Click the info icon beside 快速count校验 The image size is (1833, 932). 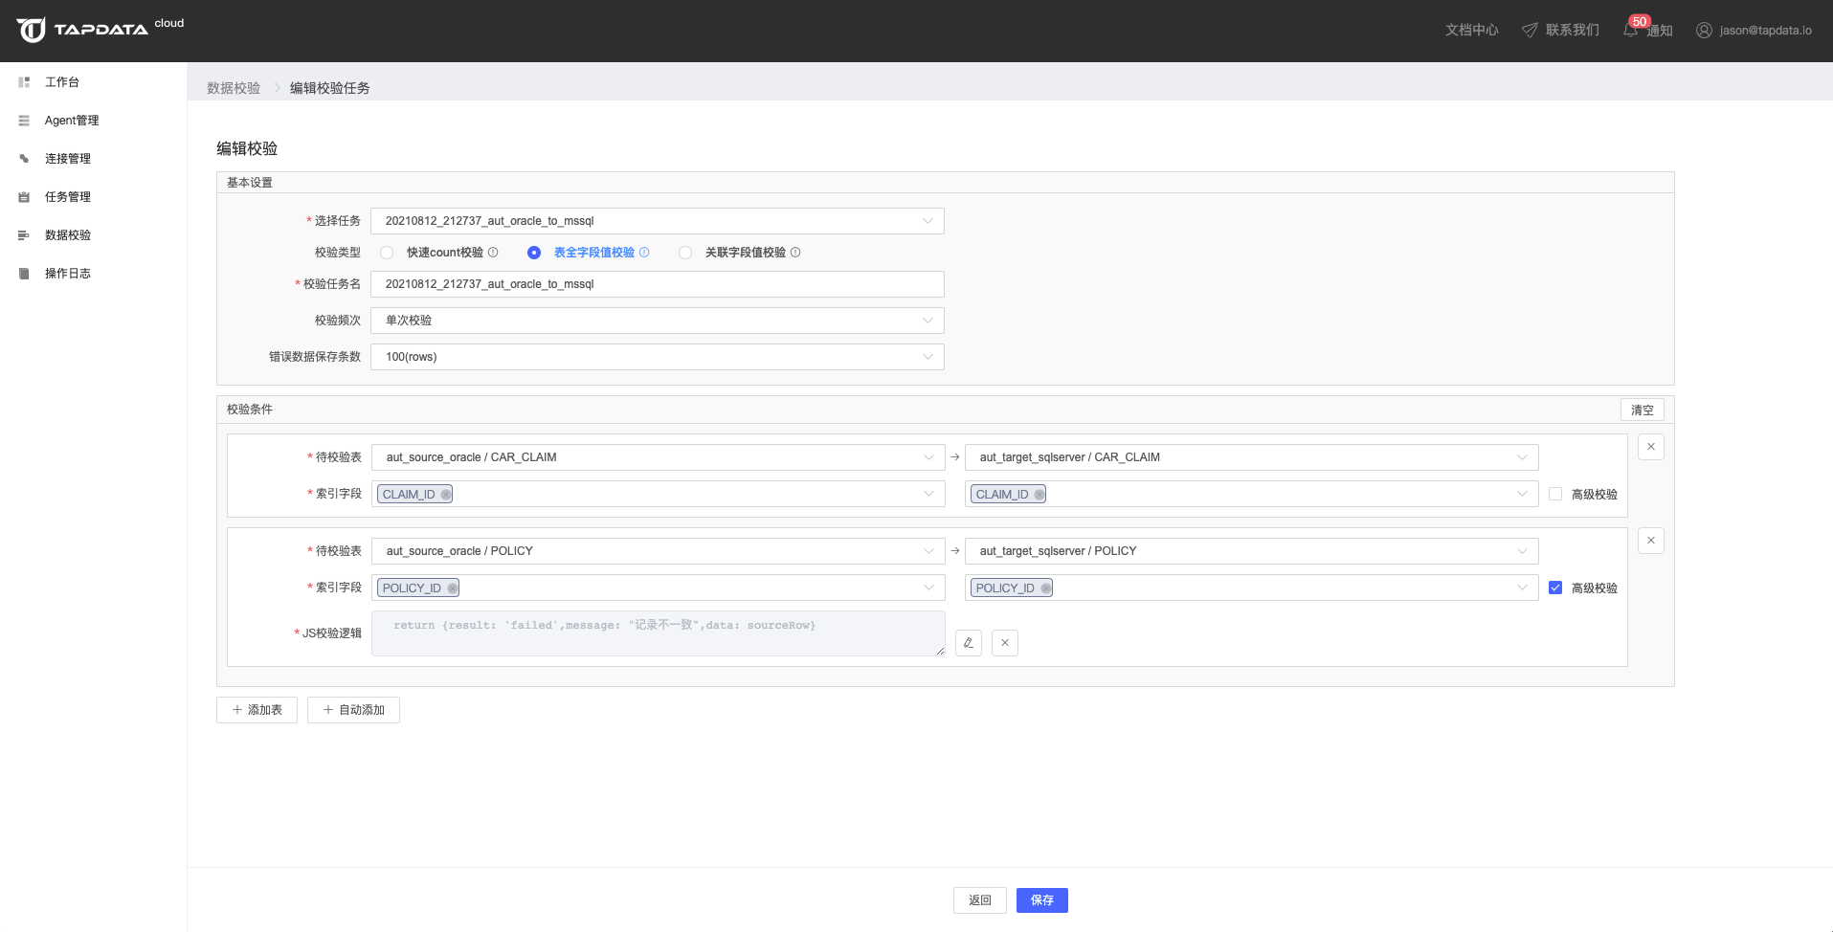click(493, 253)
